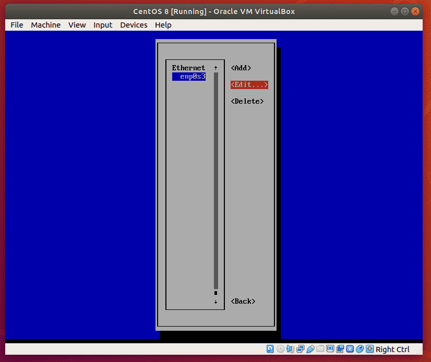
Task: Open the Machine menu
Action: 45,25
